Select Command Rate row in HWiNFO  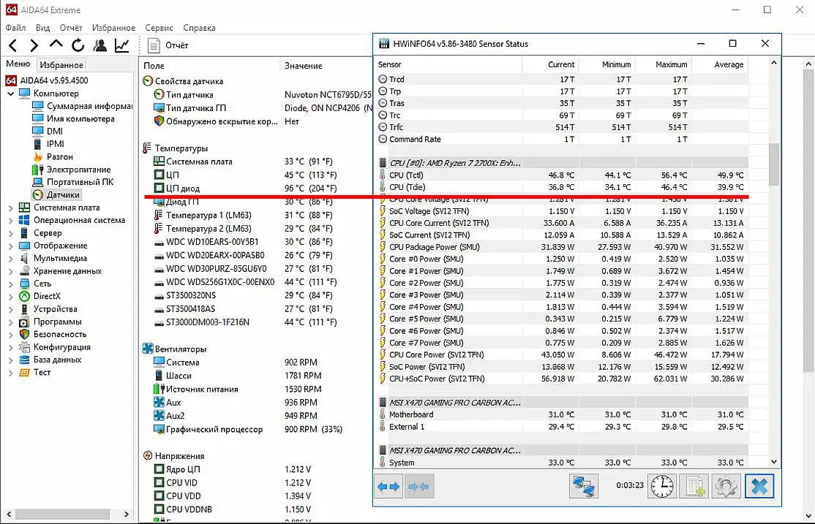pos(561,139)
